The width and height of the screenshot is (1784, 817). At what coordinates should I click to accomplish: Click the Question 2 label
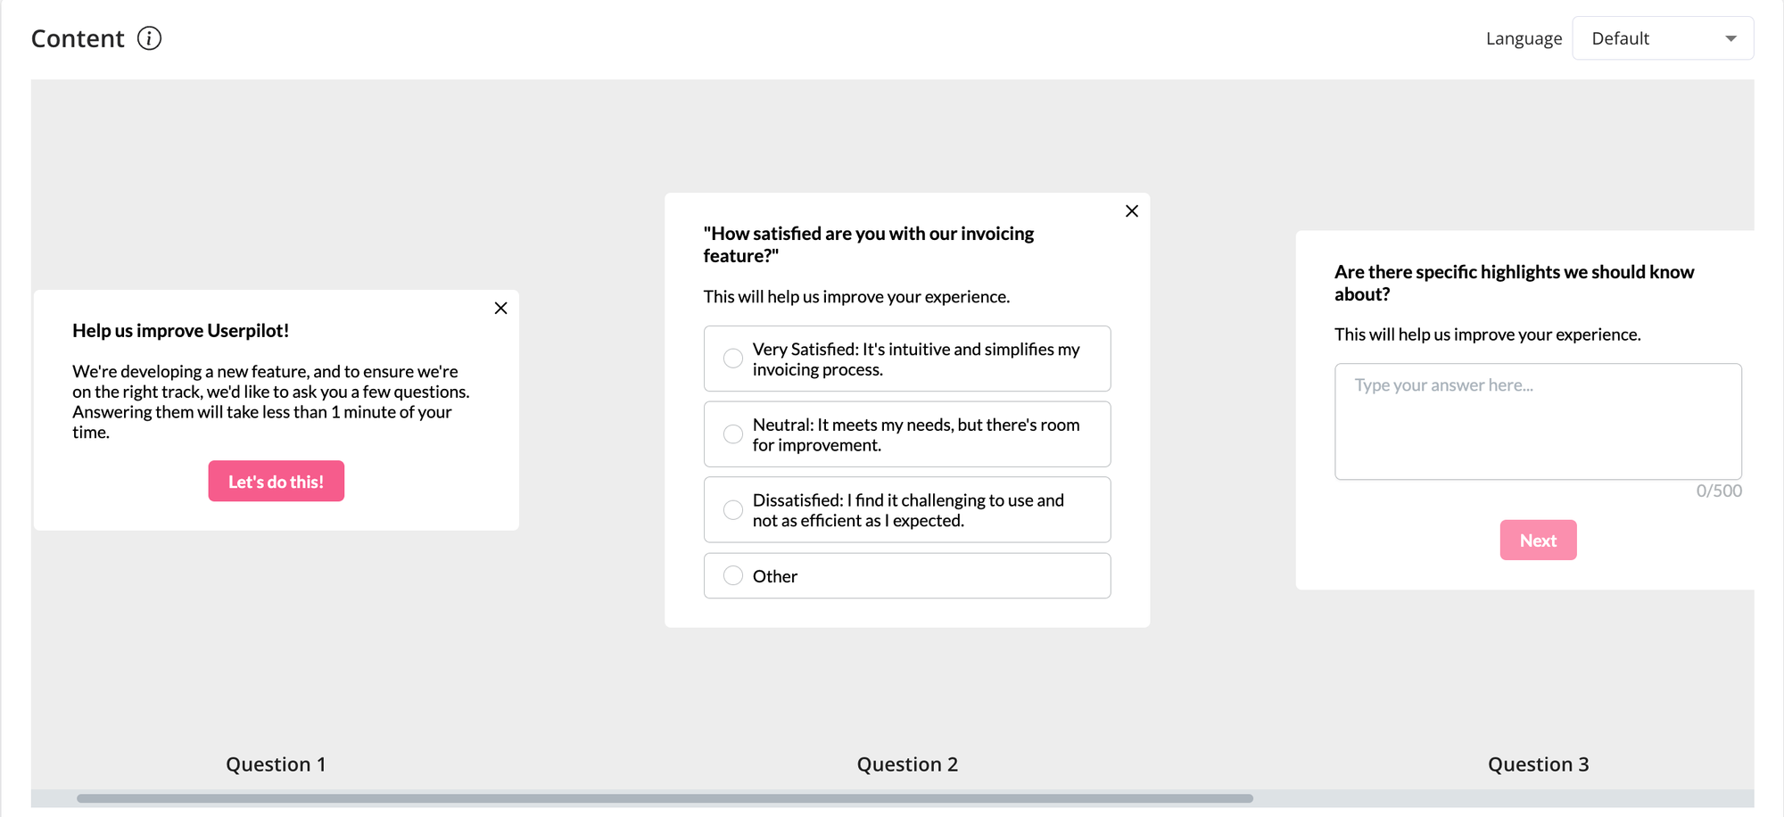[908, 763]
